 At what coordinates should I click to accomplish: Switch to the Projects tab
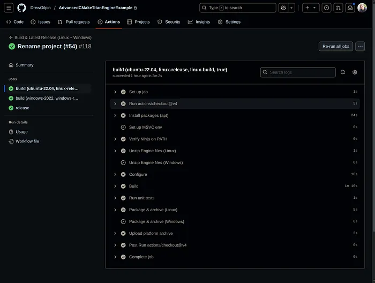138,22
